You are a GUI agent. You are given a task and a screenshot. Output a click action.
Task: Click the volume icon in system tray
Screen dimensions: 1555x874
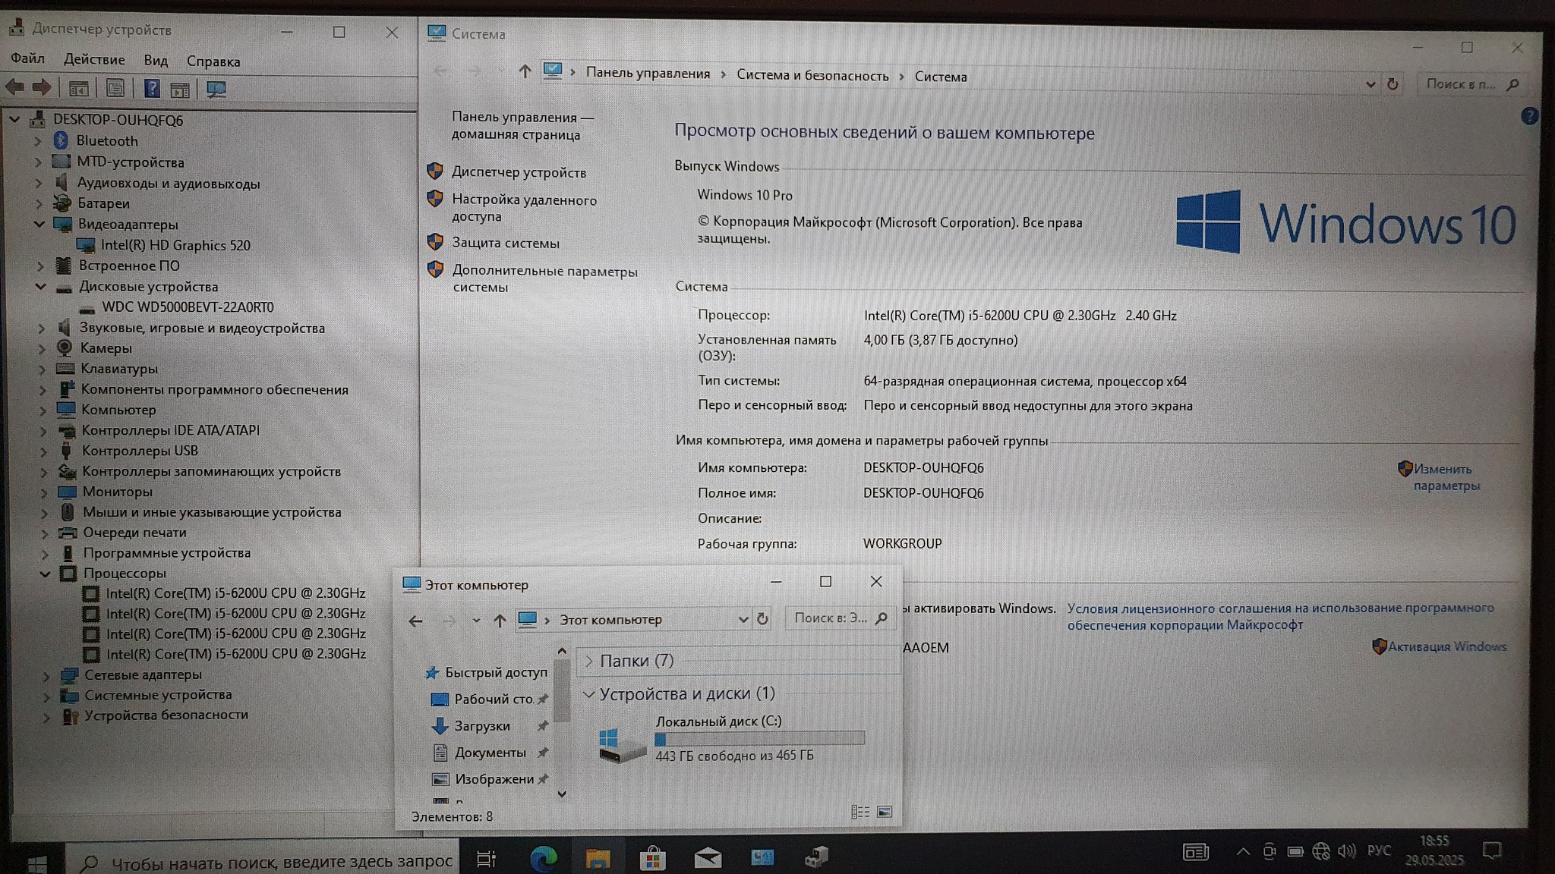(x=1346, y=851)
